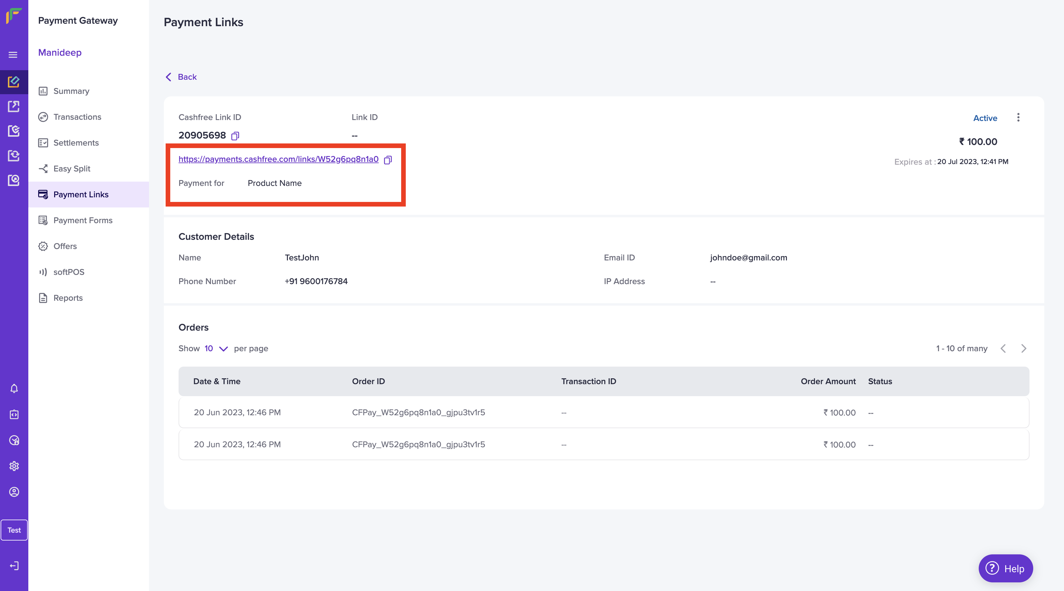Open the payments.cashfree.com link
Image resolution: width=1064 pixels, height=591 pixels.
click(278, 159)
